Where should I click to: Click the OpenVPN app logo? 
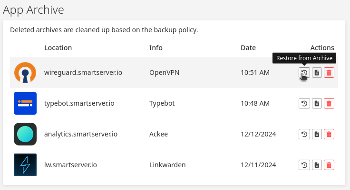tap(25, 72)
